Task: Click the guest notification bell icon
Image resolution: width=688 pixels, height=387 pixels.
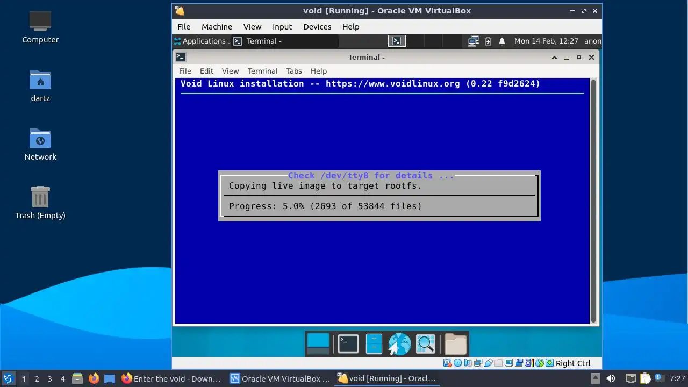Action: [502, 41]
